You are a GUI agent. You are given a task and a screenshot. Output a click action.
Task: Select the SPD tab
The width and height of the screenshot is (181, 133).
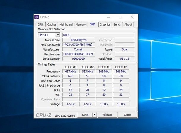click(x=93, y=24)
